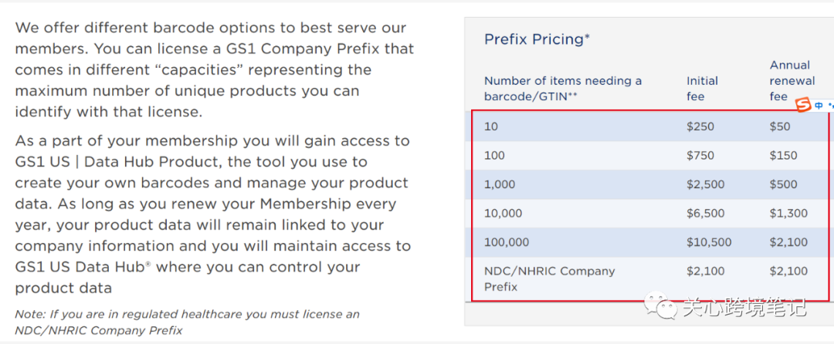Click the Prefix Pricing heading
This screenshot has height=344, width=834.
click(537, 39)
